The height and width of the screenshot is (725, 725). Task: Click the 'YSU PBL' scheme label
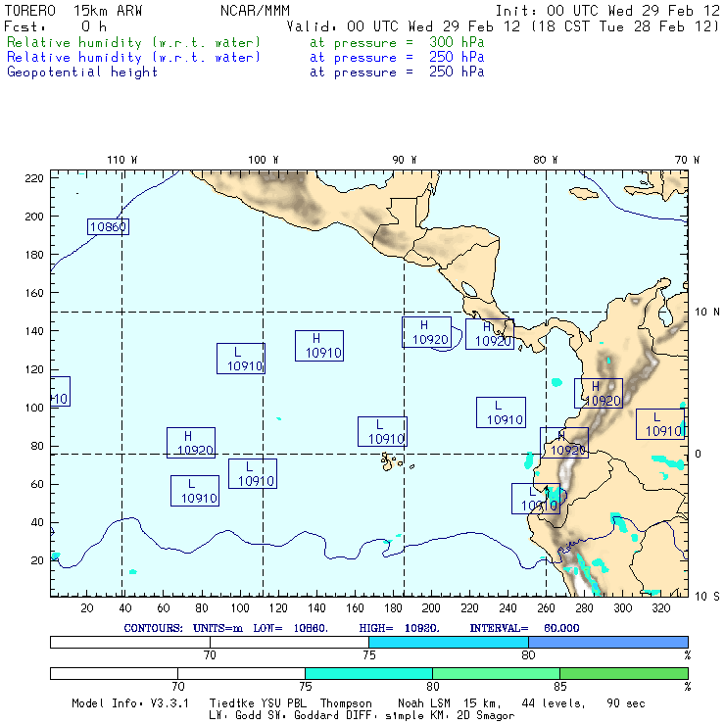[x=283, y=703]
